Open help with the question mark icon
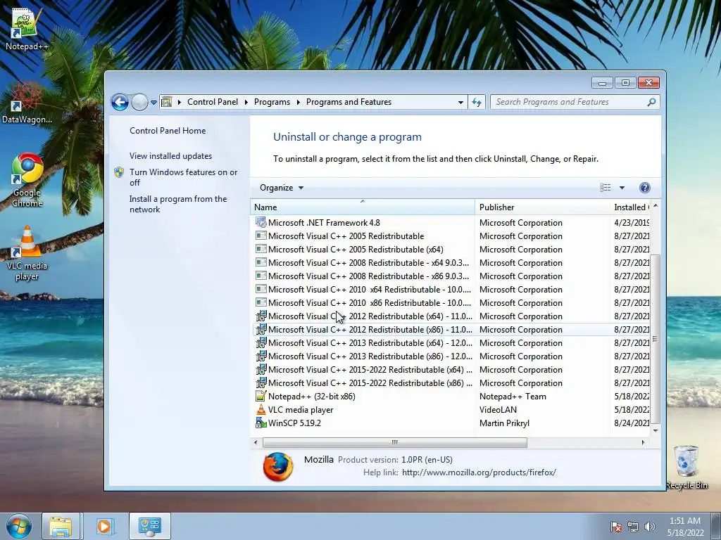The width and height of the screenshot is (721, 540). click(645, 187)
